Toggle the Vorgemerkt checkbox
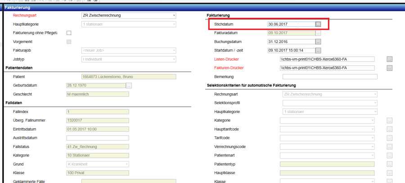The height and width of the screenshot is (183, 405). (x=69, y=42)
